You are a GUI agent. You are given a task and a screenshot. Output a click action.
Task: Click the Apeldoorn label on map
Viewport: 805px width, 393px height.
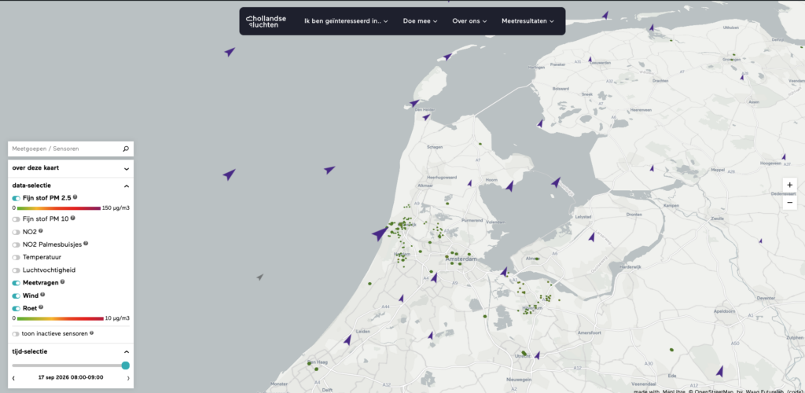click(724, 311)
